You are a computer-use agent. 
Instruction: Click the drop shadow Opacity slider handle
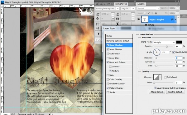(x=167, y=46)
